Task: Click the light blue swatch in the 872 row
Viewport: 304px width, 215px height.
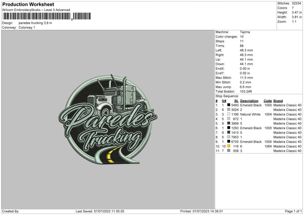Action: tap(229, 119)
